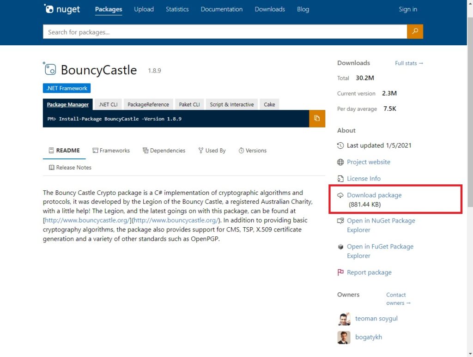Click the current version value 2.3M
The width and height of the screenshot is (473, 357).
point(389,93)
